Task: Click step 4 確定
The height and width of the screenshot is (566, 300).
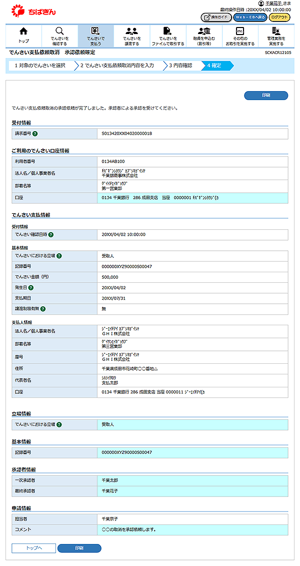Action: (x=217, y=66)
